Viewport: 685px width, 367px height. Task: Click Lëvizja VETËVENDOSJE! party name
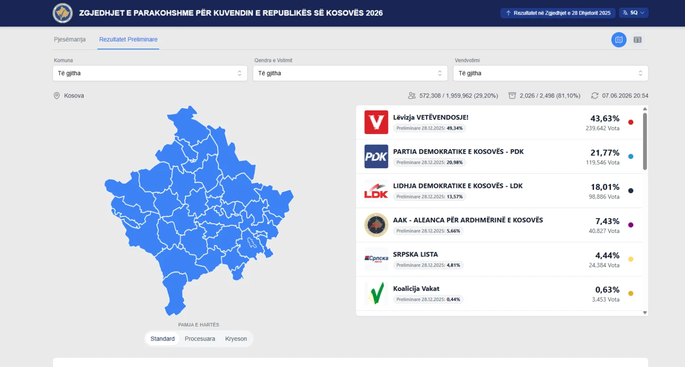pyautogui.click(x=431, y=117)
